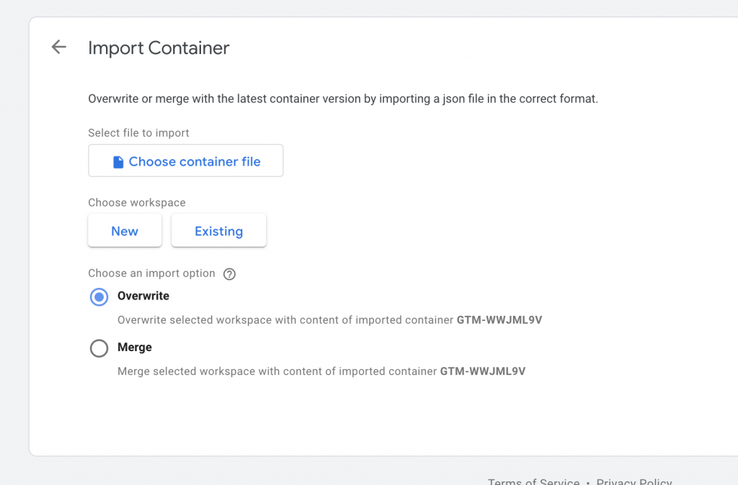Select Existing workspace button
Image resolution: width=738 pixels, height=485 pixels.
tap(219, 230)
